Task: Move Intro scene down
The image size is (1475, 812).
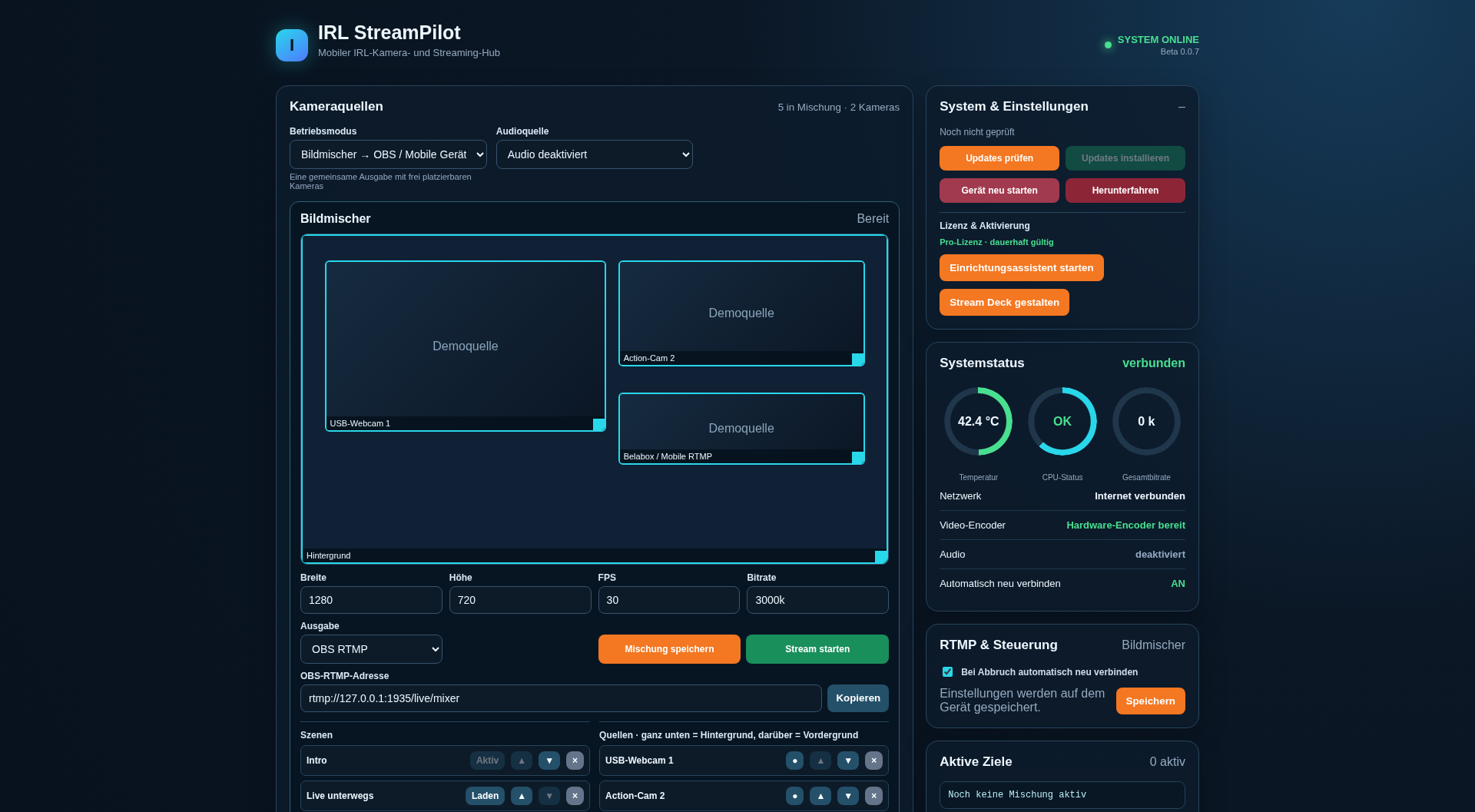Action: pyautogui.click(x=549, y=761)
